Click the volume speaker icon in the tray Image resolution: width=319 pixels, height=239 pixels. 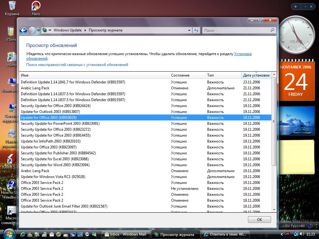click(x=302, y=234)
